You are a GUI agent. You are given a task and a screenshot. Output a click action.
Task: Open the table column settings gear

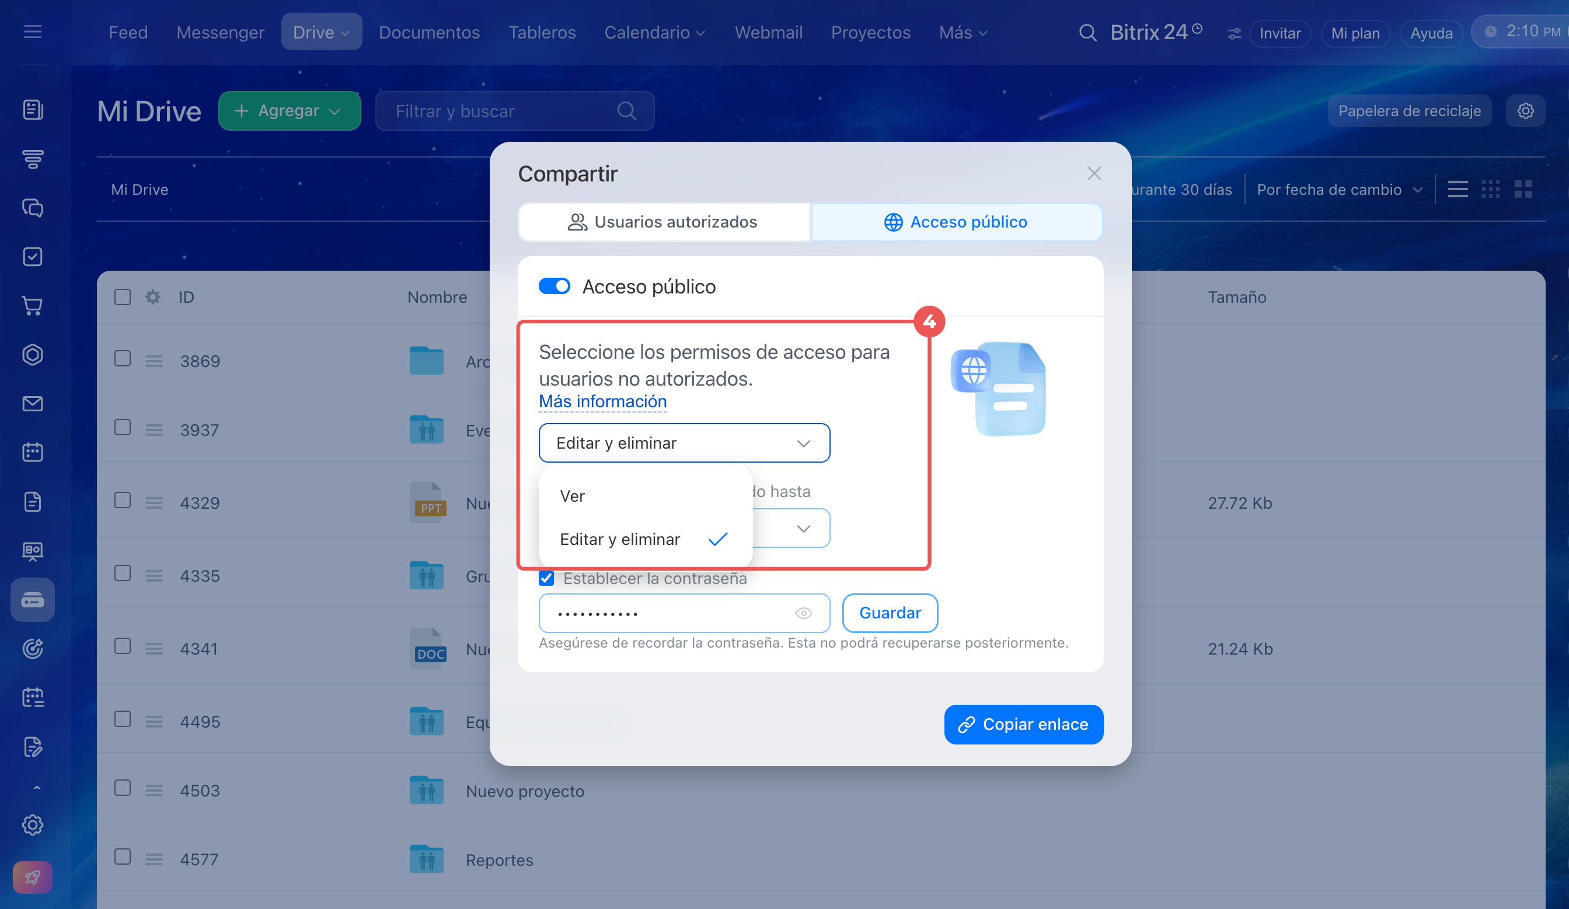(152, 297)
